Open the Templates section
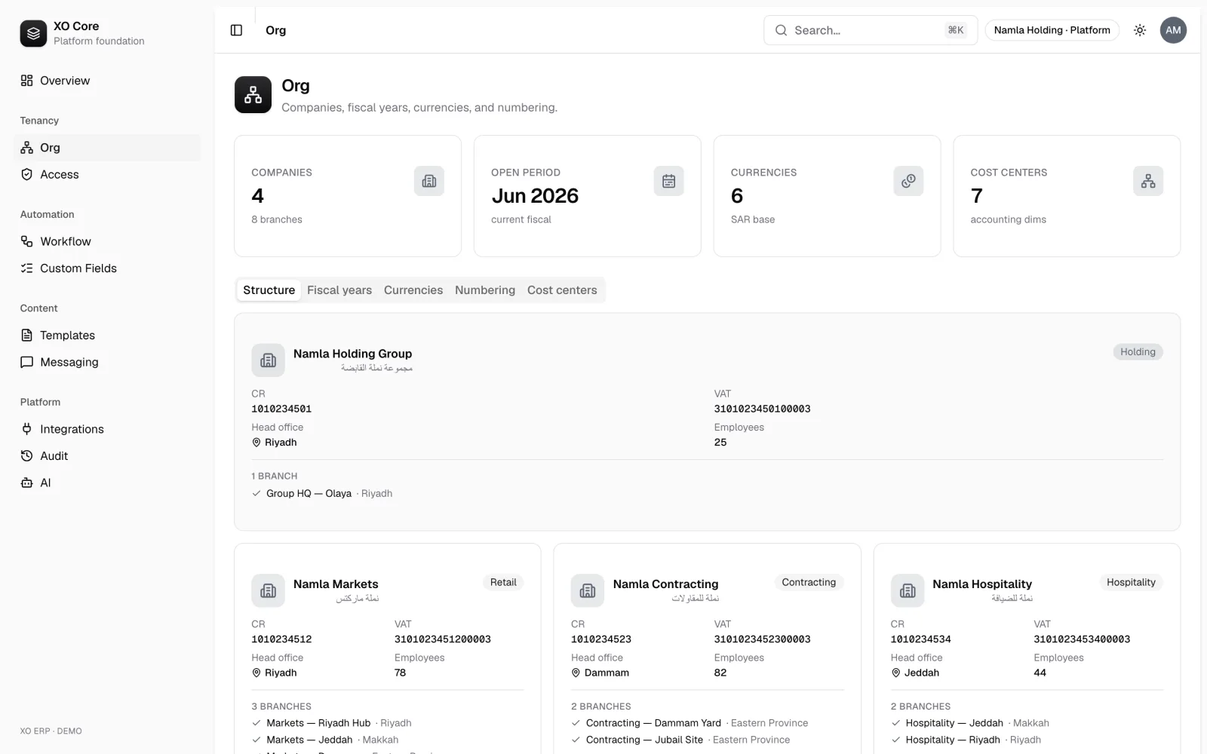Viewport: 1207px width, 754px height. [x=107, y=336]
